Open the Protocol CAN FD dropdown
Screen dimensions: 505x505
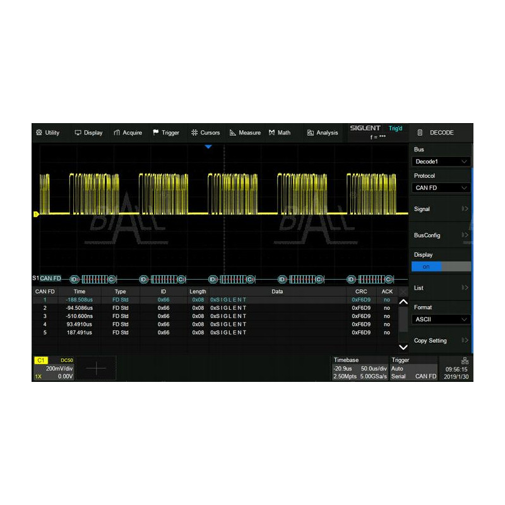click(x=441, y=187)
